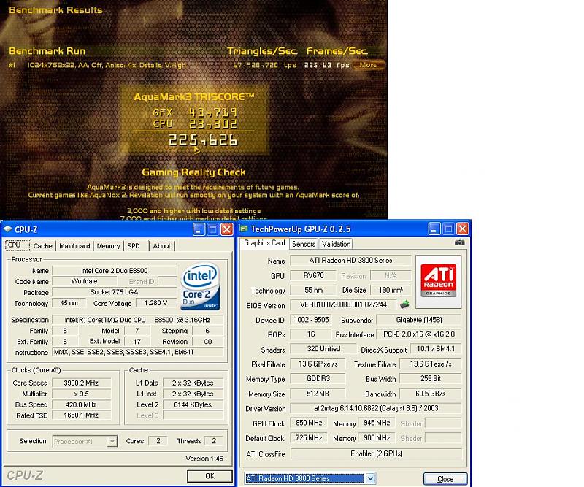This screenshot has height=487, width=584.
Task: Click the Core Voltage 1.280 V value
Action: click(x=155, y=303)
